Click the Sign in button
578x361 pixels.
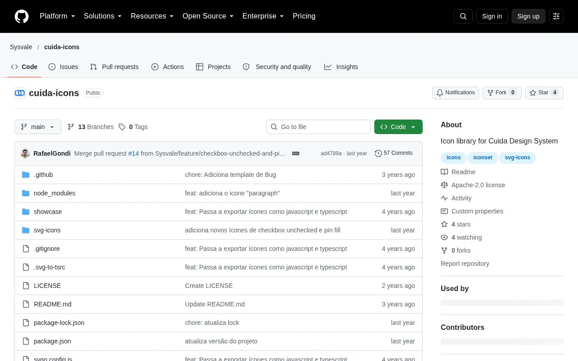pyautogui.click(x=492, y=16)
